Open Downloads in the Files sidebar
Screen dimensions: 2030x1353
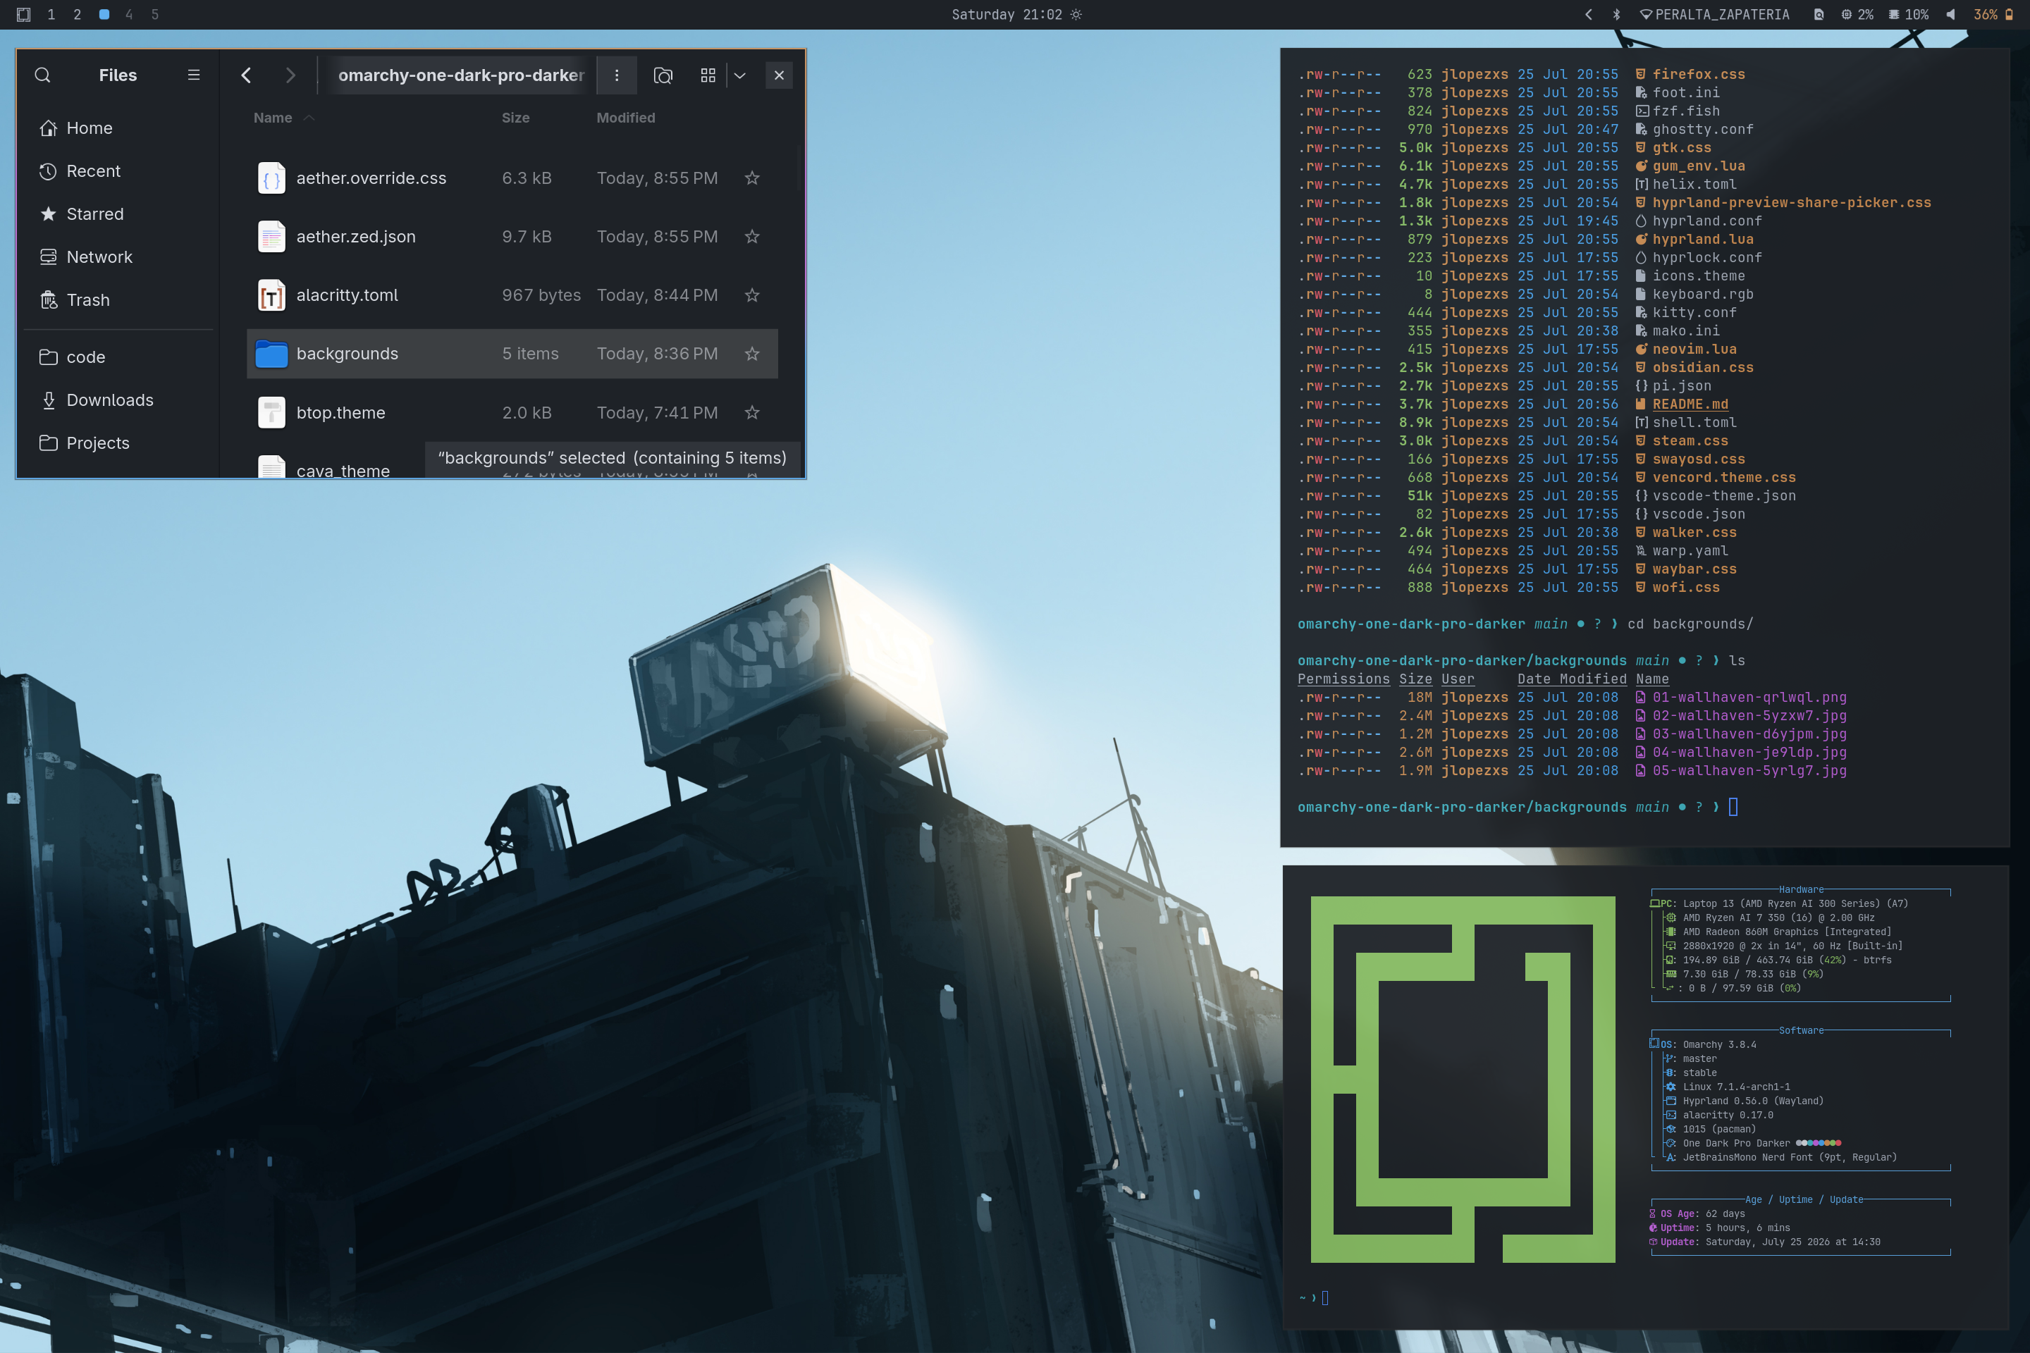coord(118,400)
